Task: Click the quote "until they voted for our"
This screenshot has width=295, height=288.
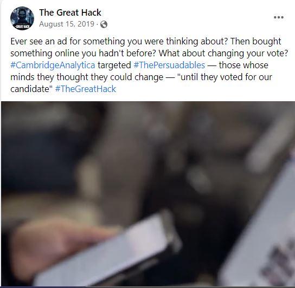Action: (x=225, y=77)
